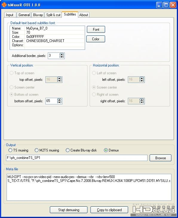Increase the bottom offset pixels value
This screenshot has height=218, width=178.
(x=59, y=100)
